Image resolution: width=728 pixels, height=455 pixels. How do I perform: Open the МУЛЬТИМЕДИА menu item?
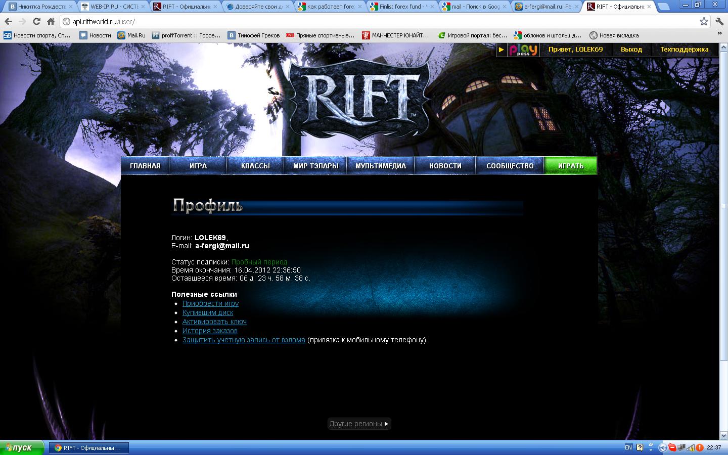pyautogui.click(x=381, y=166)
